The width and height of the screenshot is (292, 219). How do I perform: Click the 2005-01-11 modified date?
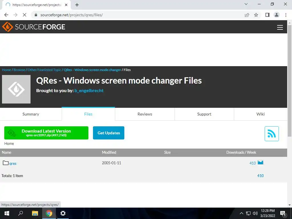pos(111,163)
